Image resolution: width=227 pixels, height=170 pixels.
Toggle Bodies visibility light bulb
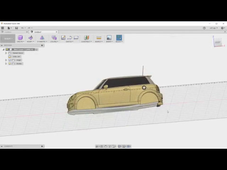(x=9, y=64)
